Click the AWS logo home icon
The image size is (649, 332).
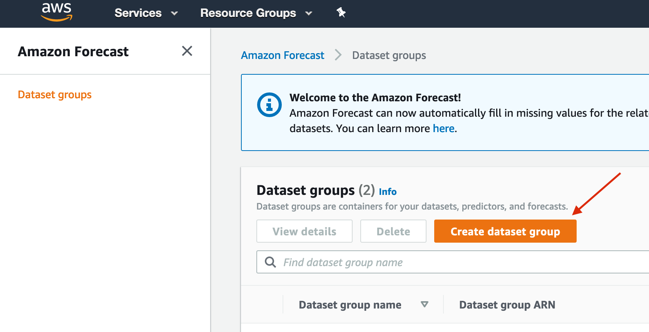click(57, 12)
